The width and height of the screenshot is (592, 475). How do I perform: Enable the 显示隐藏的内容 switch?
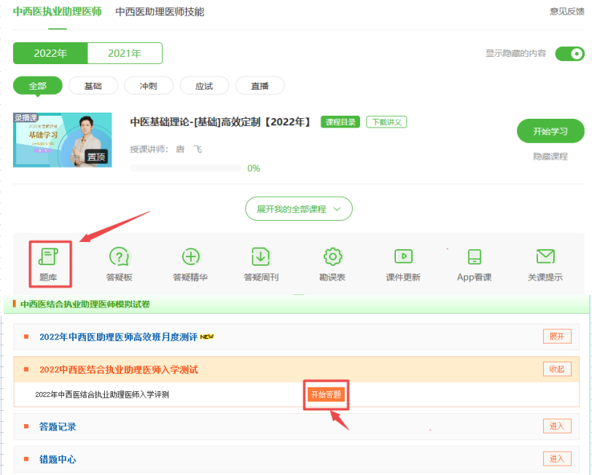pyautogui.click(x=569, y=54)
